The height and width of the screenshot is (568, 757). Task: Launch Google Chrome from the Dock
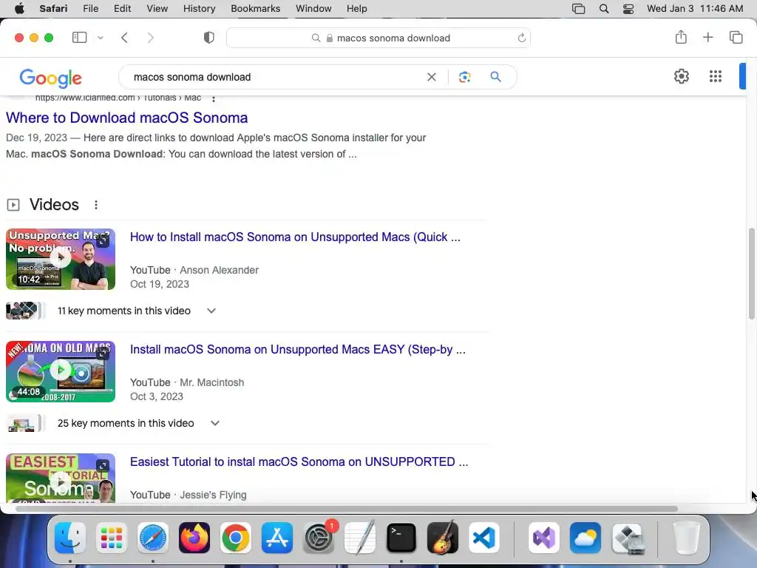point(236,538)
